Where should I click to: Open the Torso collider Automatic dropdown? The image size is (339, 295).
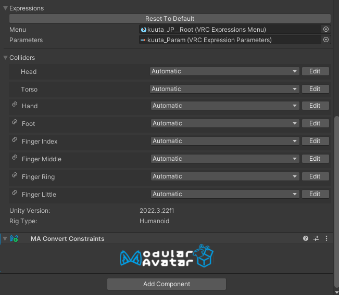[224, 89]
